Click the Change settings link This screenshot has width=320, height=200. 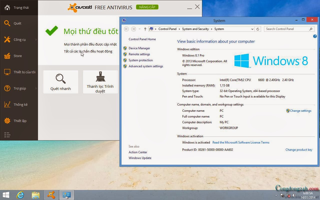(x=300, y=111)
